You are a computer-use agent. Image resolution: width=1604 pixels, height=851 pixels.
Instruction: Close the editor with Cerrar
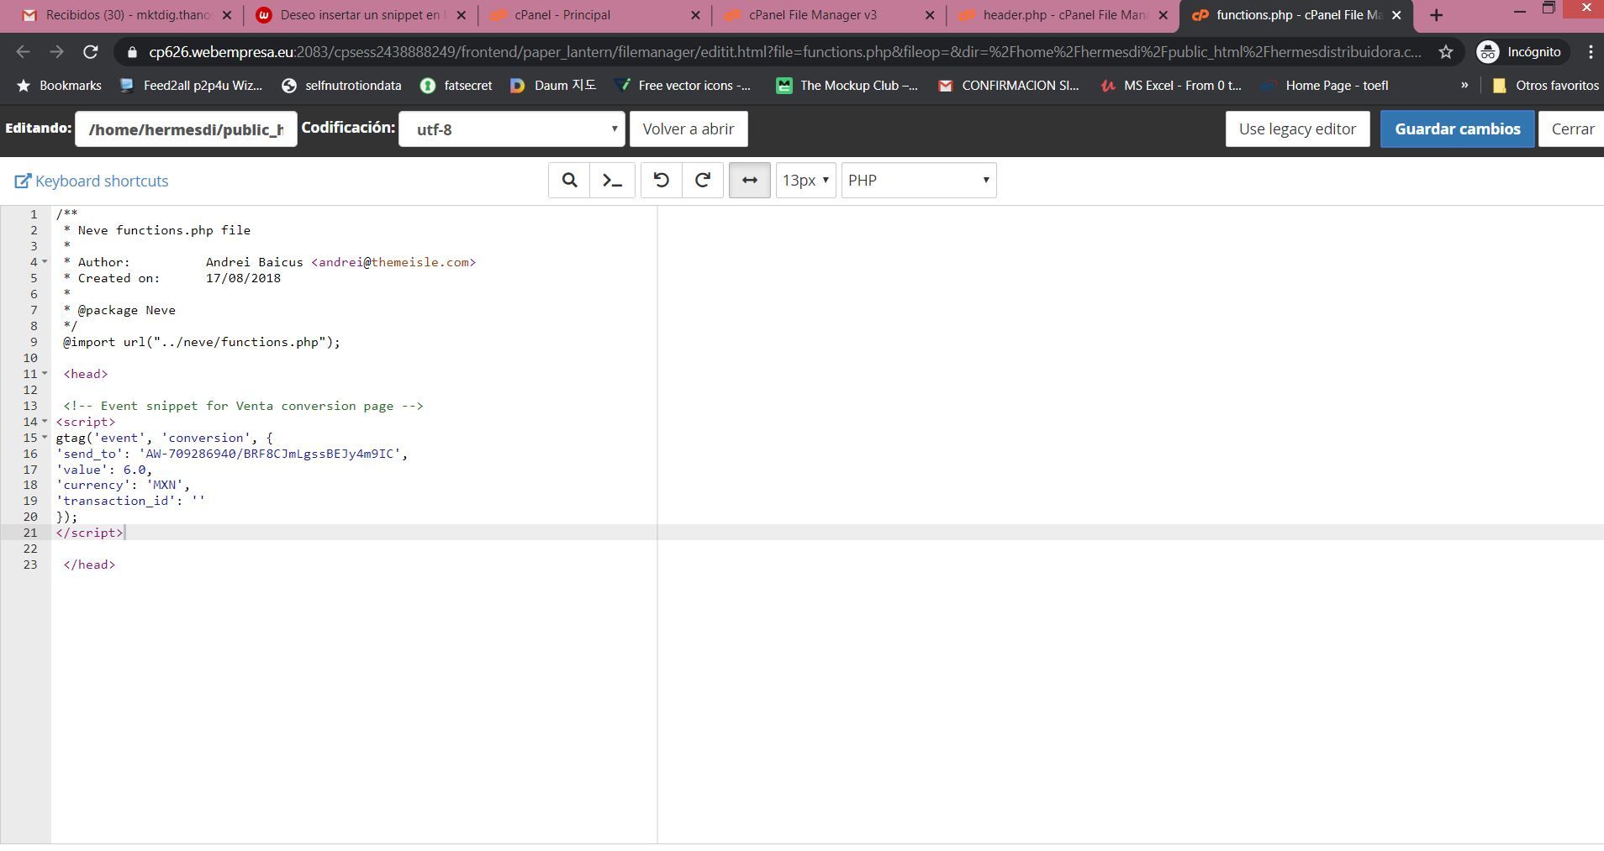tap(1572, 129)
